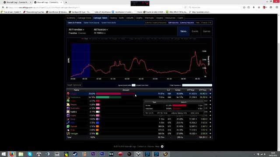Viewport: 280px width, 157px height.
Task: Open a new browser tab
Action: click(x=66, y=2)
